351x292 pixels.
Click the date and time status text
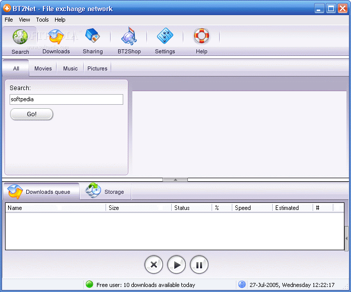click(292, 285)
